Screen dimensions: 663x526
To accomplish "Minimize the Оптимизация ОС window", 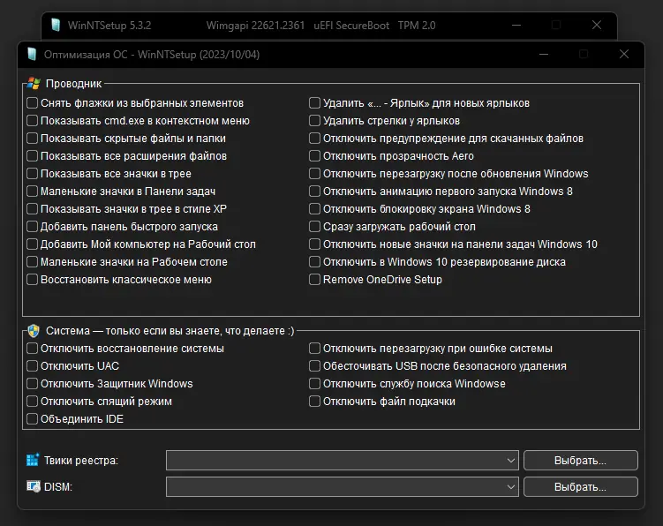I will pos(544,54).
